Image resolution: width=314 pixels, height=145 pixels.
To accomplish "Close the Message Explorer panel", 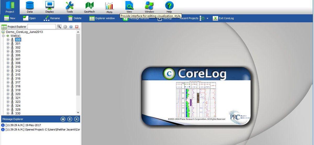I will point(76,119).
